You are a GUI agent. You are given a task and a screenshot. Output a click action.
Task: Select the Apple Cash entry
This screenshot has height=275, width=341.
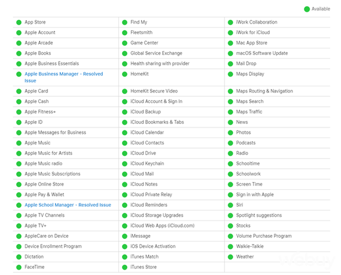click(x=36, y=102)
